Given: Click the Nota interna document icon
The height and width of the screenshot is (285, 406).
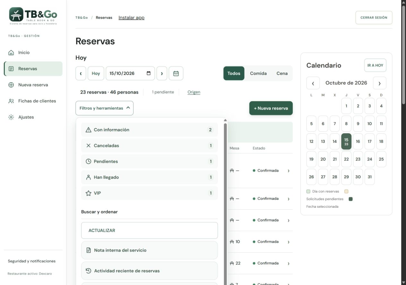Looking at the screenshot, I should click(x=89, y=250).
